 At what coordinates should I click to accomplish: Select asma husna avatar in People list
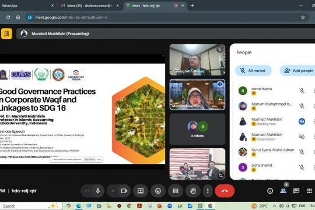(243, 90)
